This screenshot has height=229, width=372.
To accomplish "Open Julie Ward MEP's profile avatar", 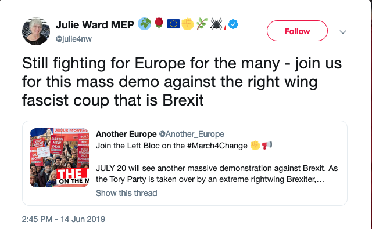I will pyautogui.click(x=36, y=31).
